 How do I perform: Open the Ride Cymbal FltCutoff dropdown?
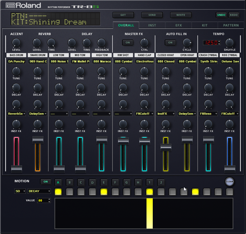(230, 114)
